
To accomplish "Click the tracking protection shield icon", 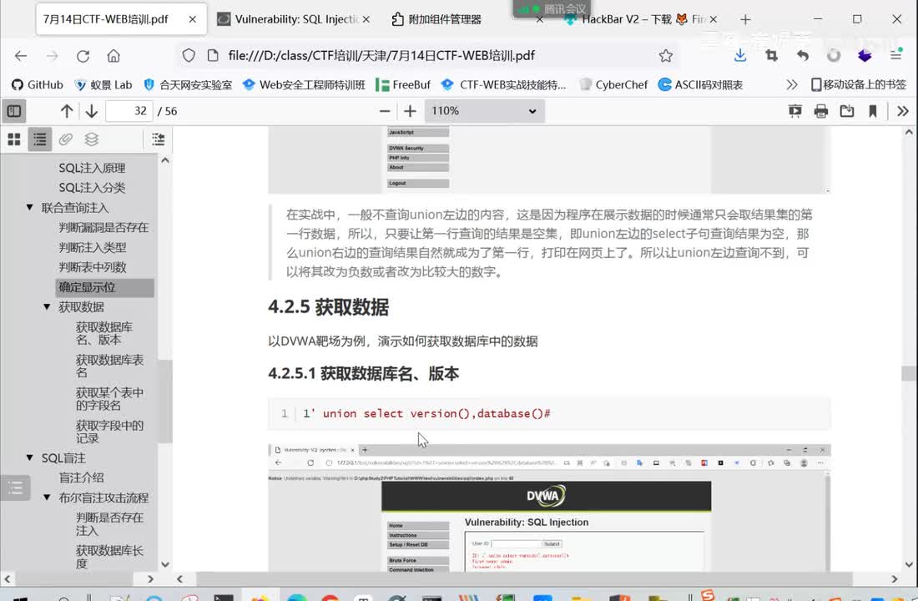I will (189, 56).
